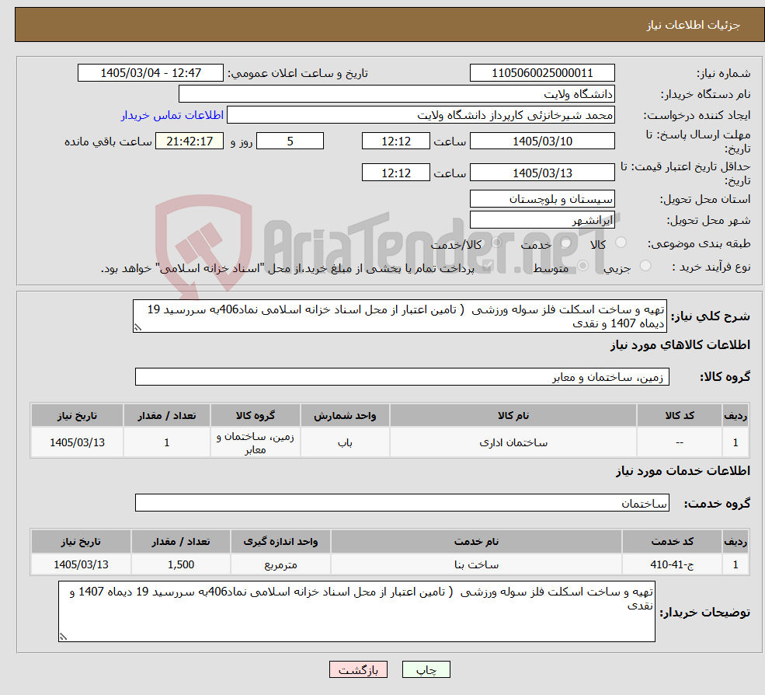The height and width of the screenshot is (695, 765).
Task: Click the response deadline date 1405/03/10
Action: [542, 141]
